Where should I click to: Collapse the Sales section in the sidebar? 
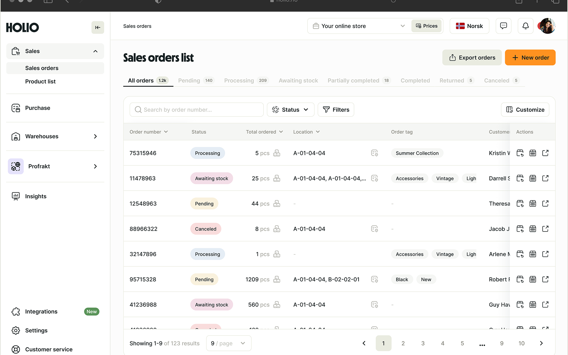point(95,51)
